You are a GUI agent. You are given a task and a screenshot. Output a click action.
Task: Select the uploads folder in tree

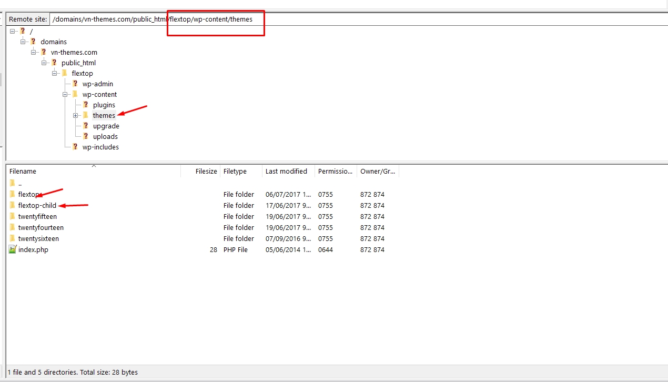105,136
